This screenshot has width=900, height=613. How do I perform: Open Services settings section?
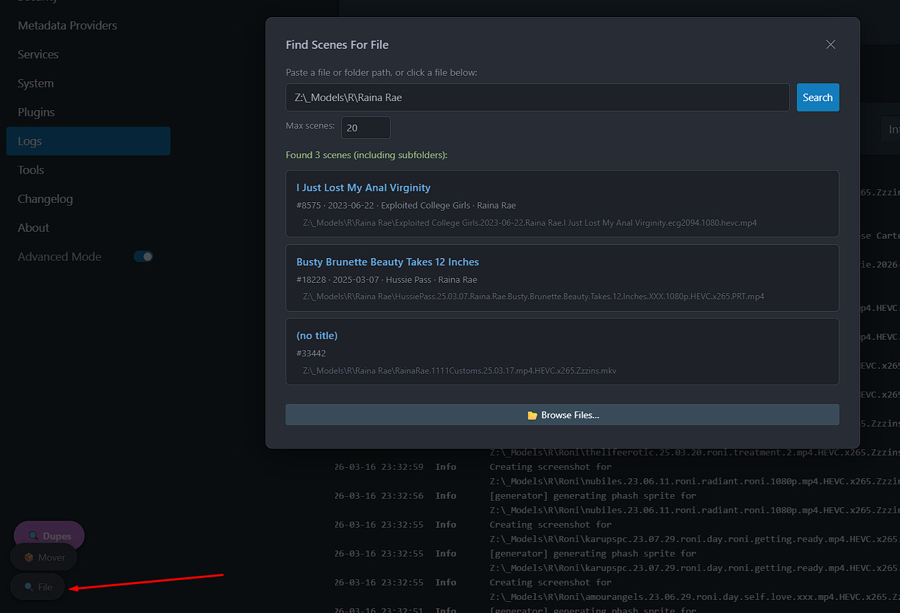pos(38,54)
